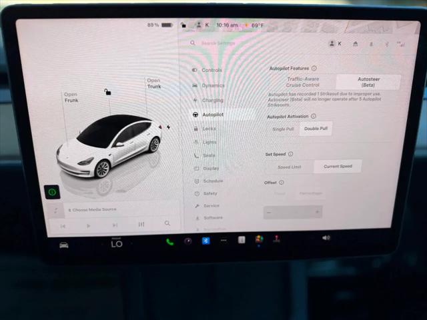Tap Open Frunk on car view
This screenshot has height=320, width=427.
click(71, 97)
